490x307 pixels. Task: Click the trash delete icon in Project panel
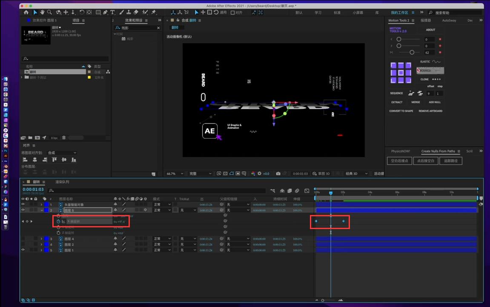click(x=64, y=138)
